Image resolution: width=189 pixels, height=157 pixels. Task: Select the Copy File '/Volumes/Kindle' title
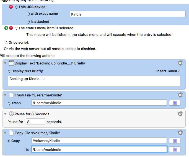tap(37, 133)
